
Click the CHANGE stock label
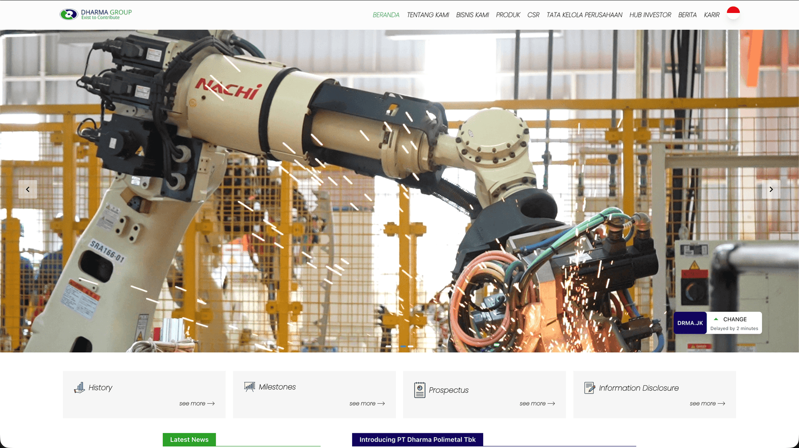735,319
